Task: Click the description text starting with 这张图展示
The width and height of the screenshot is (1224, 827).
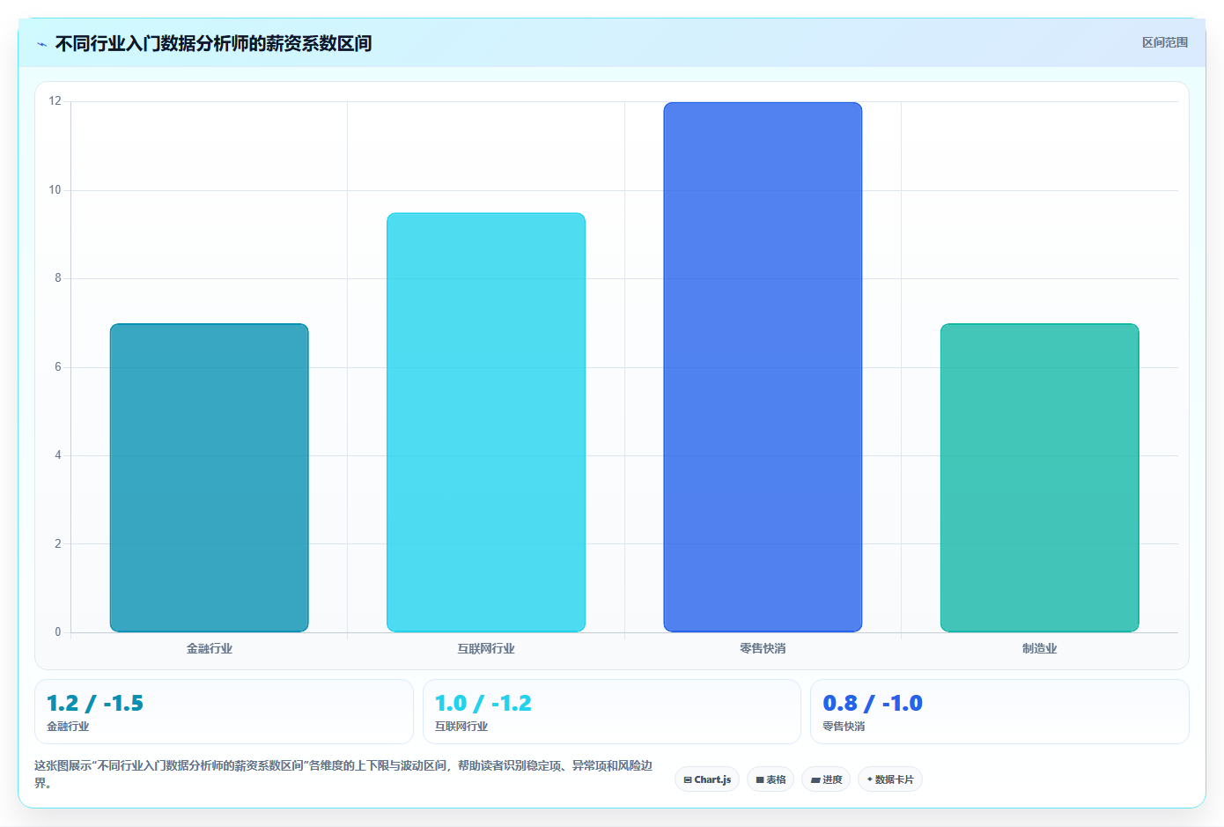Action: coord(343,774)
